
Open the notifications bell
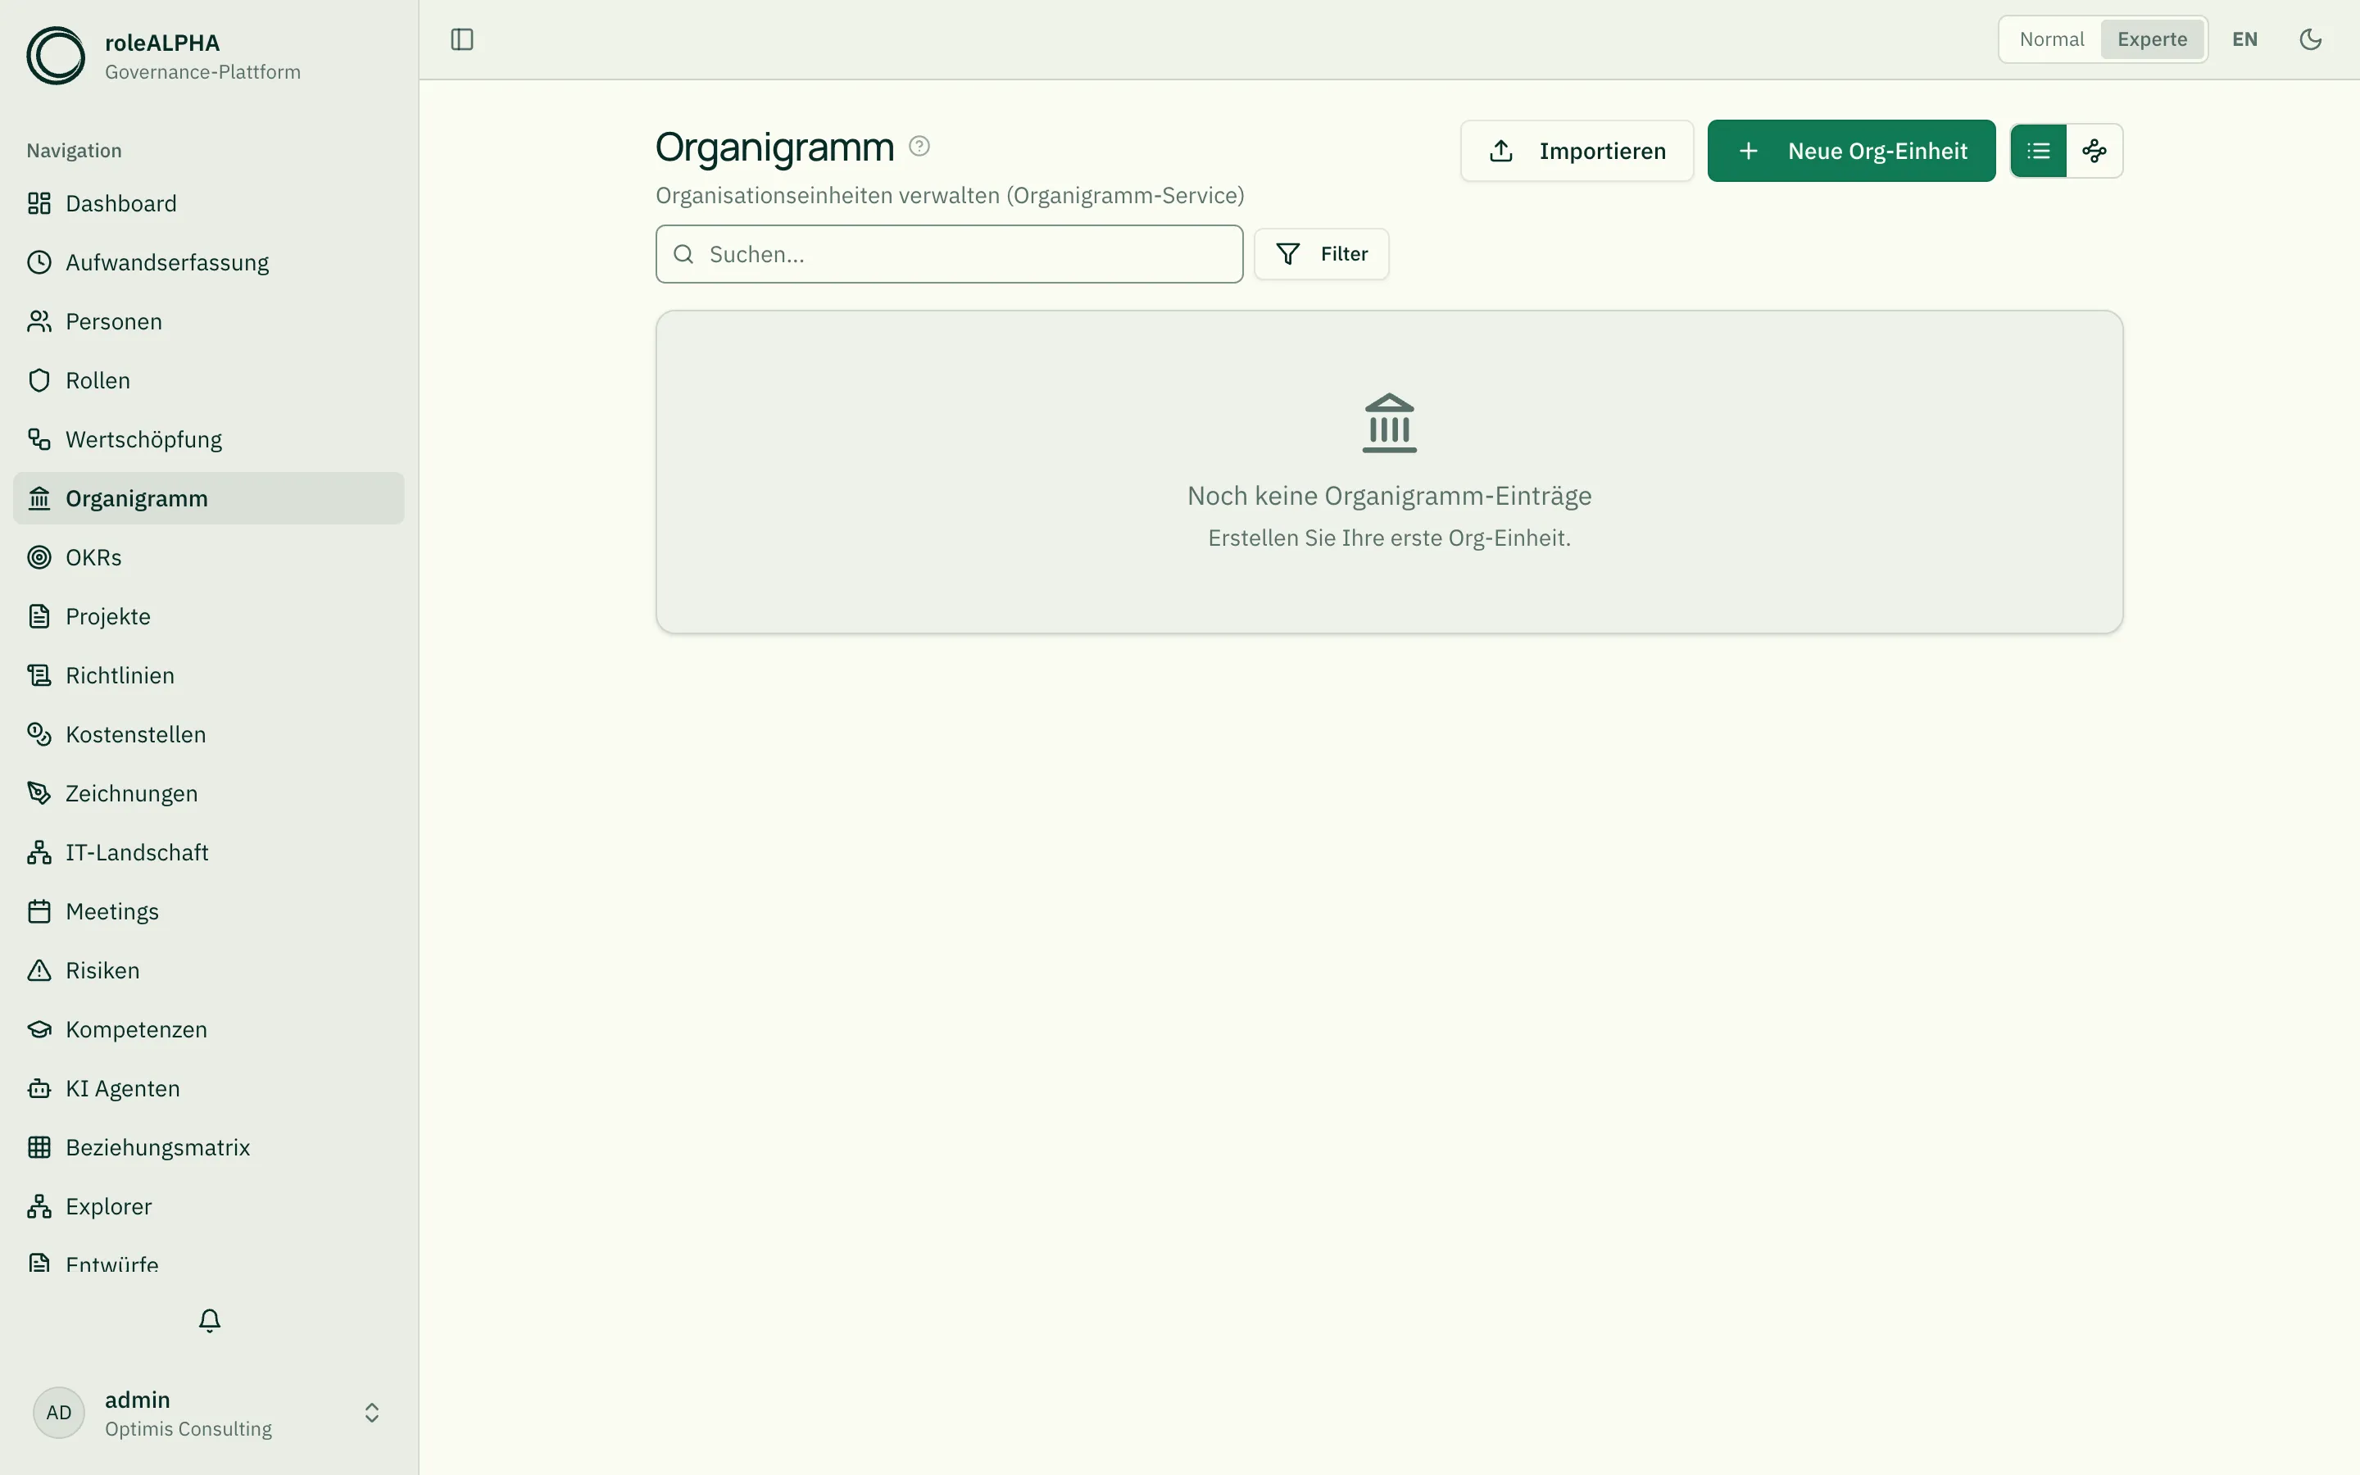coord(210,1321)
